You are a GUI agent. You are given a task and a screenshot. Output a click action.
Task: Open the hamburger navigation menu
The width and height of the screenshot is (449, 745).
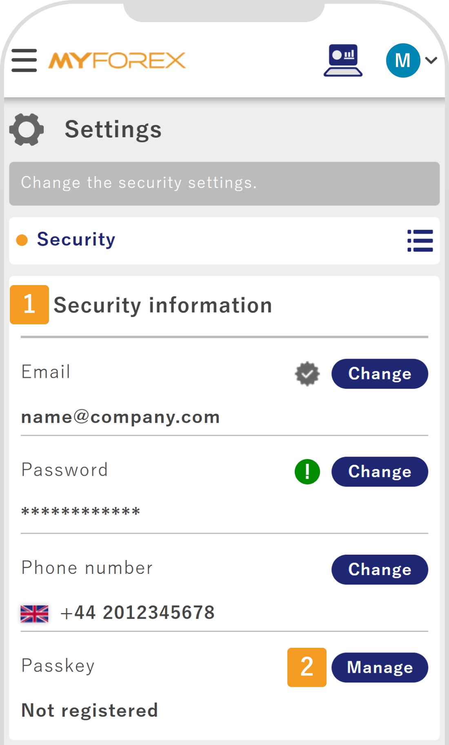(24, 60)
